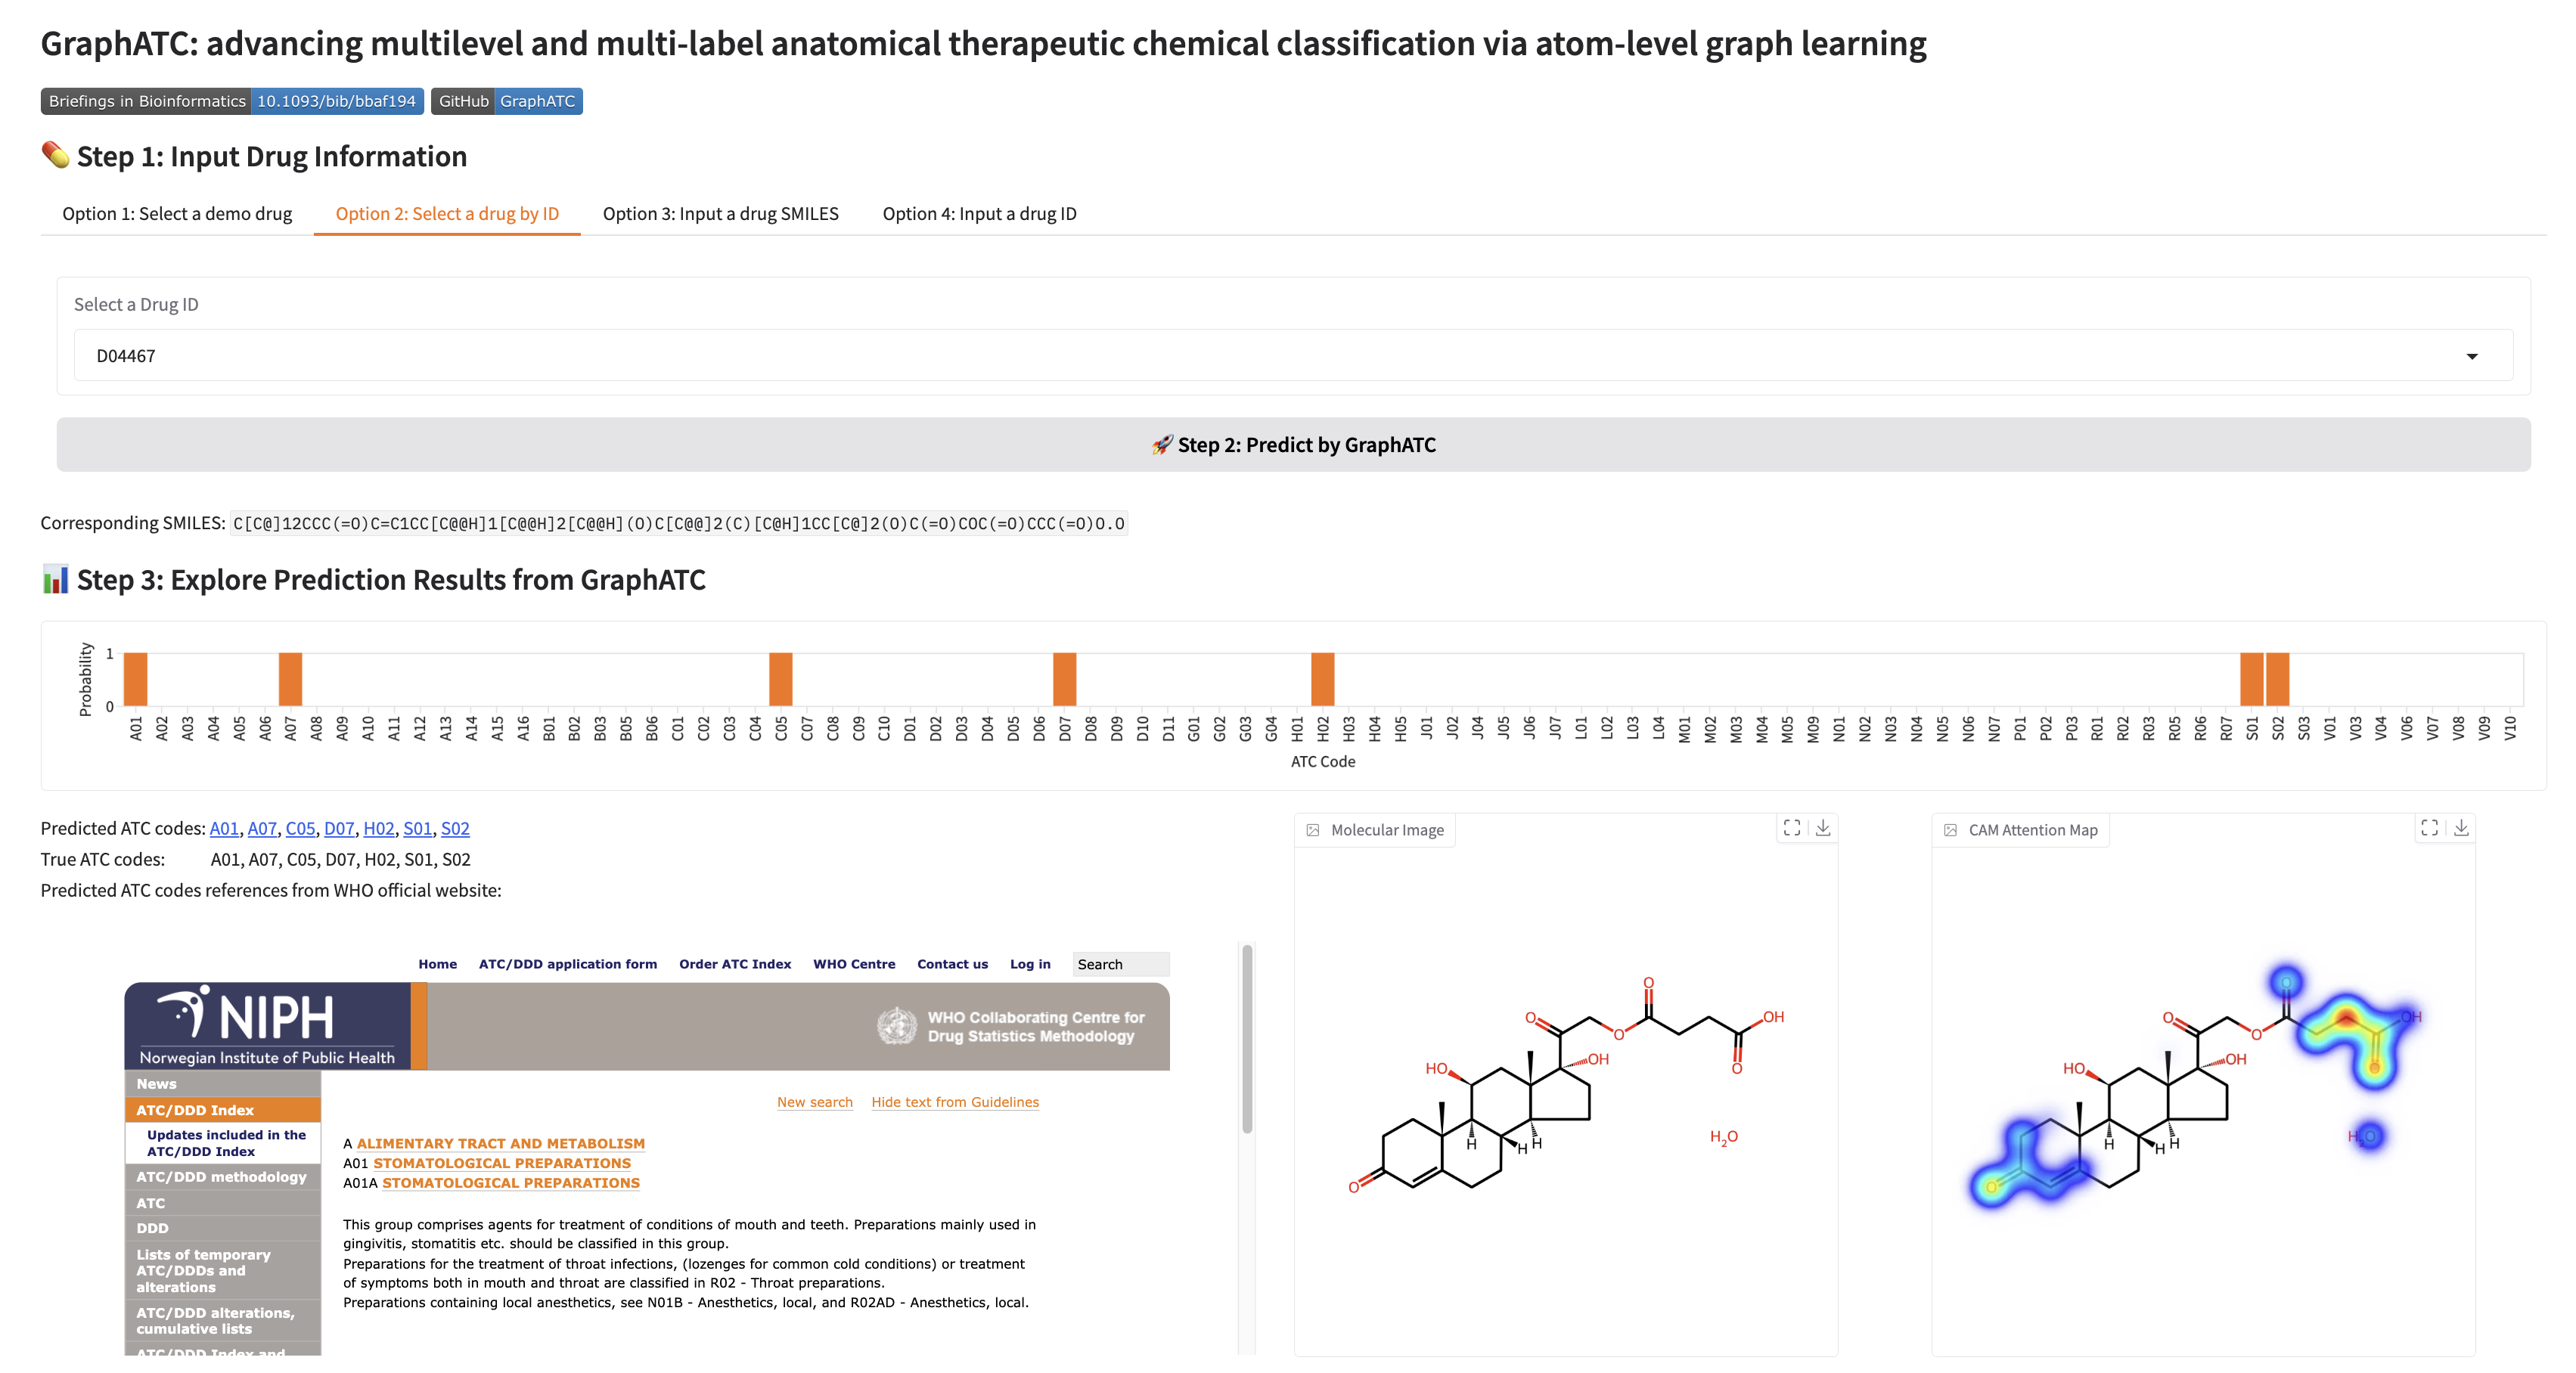This screenshot has height=1373, width=2576.
Task: Click Step 2: Predict by GraphATC button
Action: click(x=1293, y=445)
